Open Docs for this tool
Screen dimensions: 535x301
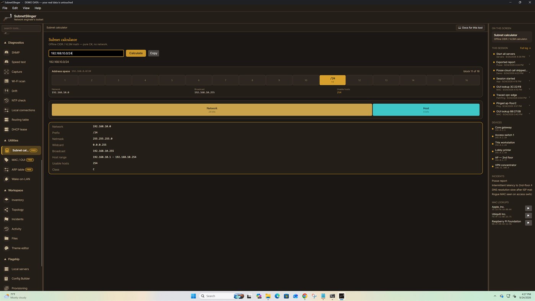470,28
